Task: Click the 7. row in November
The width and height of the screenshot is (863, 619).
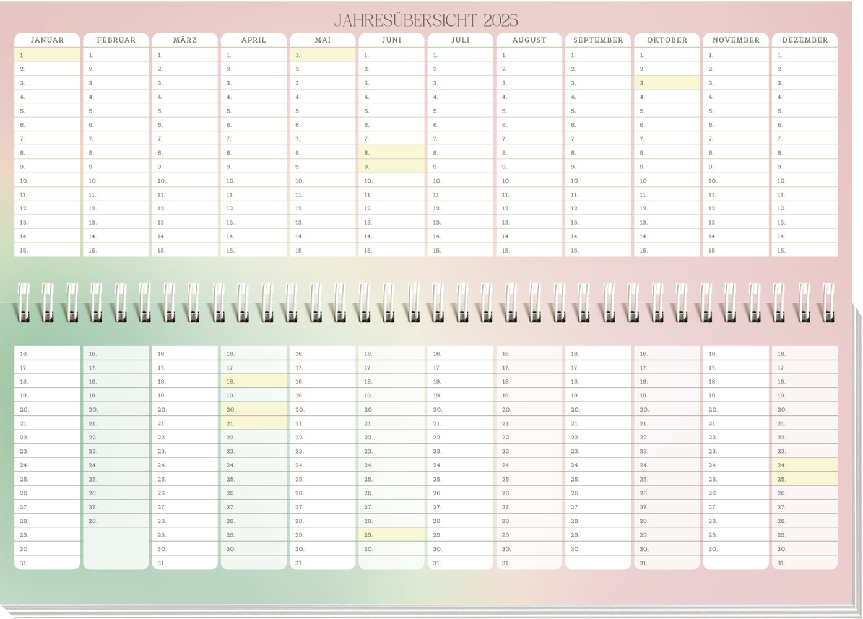Action: coord(736,139)
